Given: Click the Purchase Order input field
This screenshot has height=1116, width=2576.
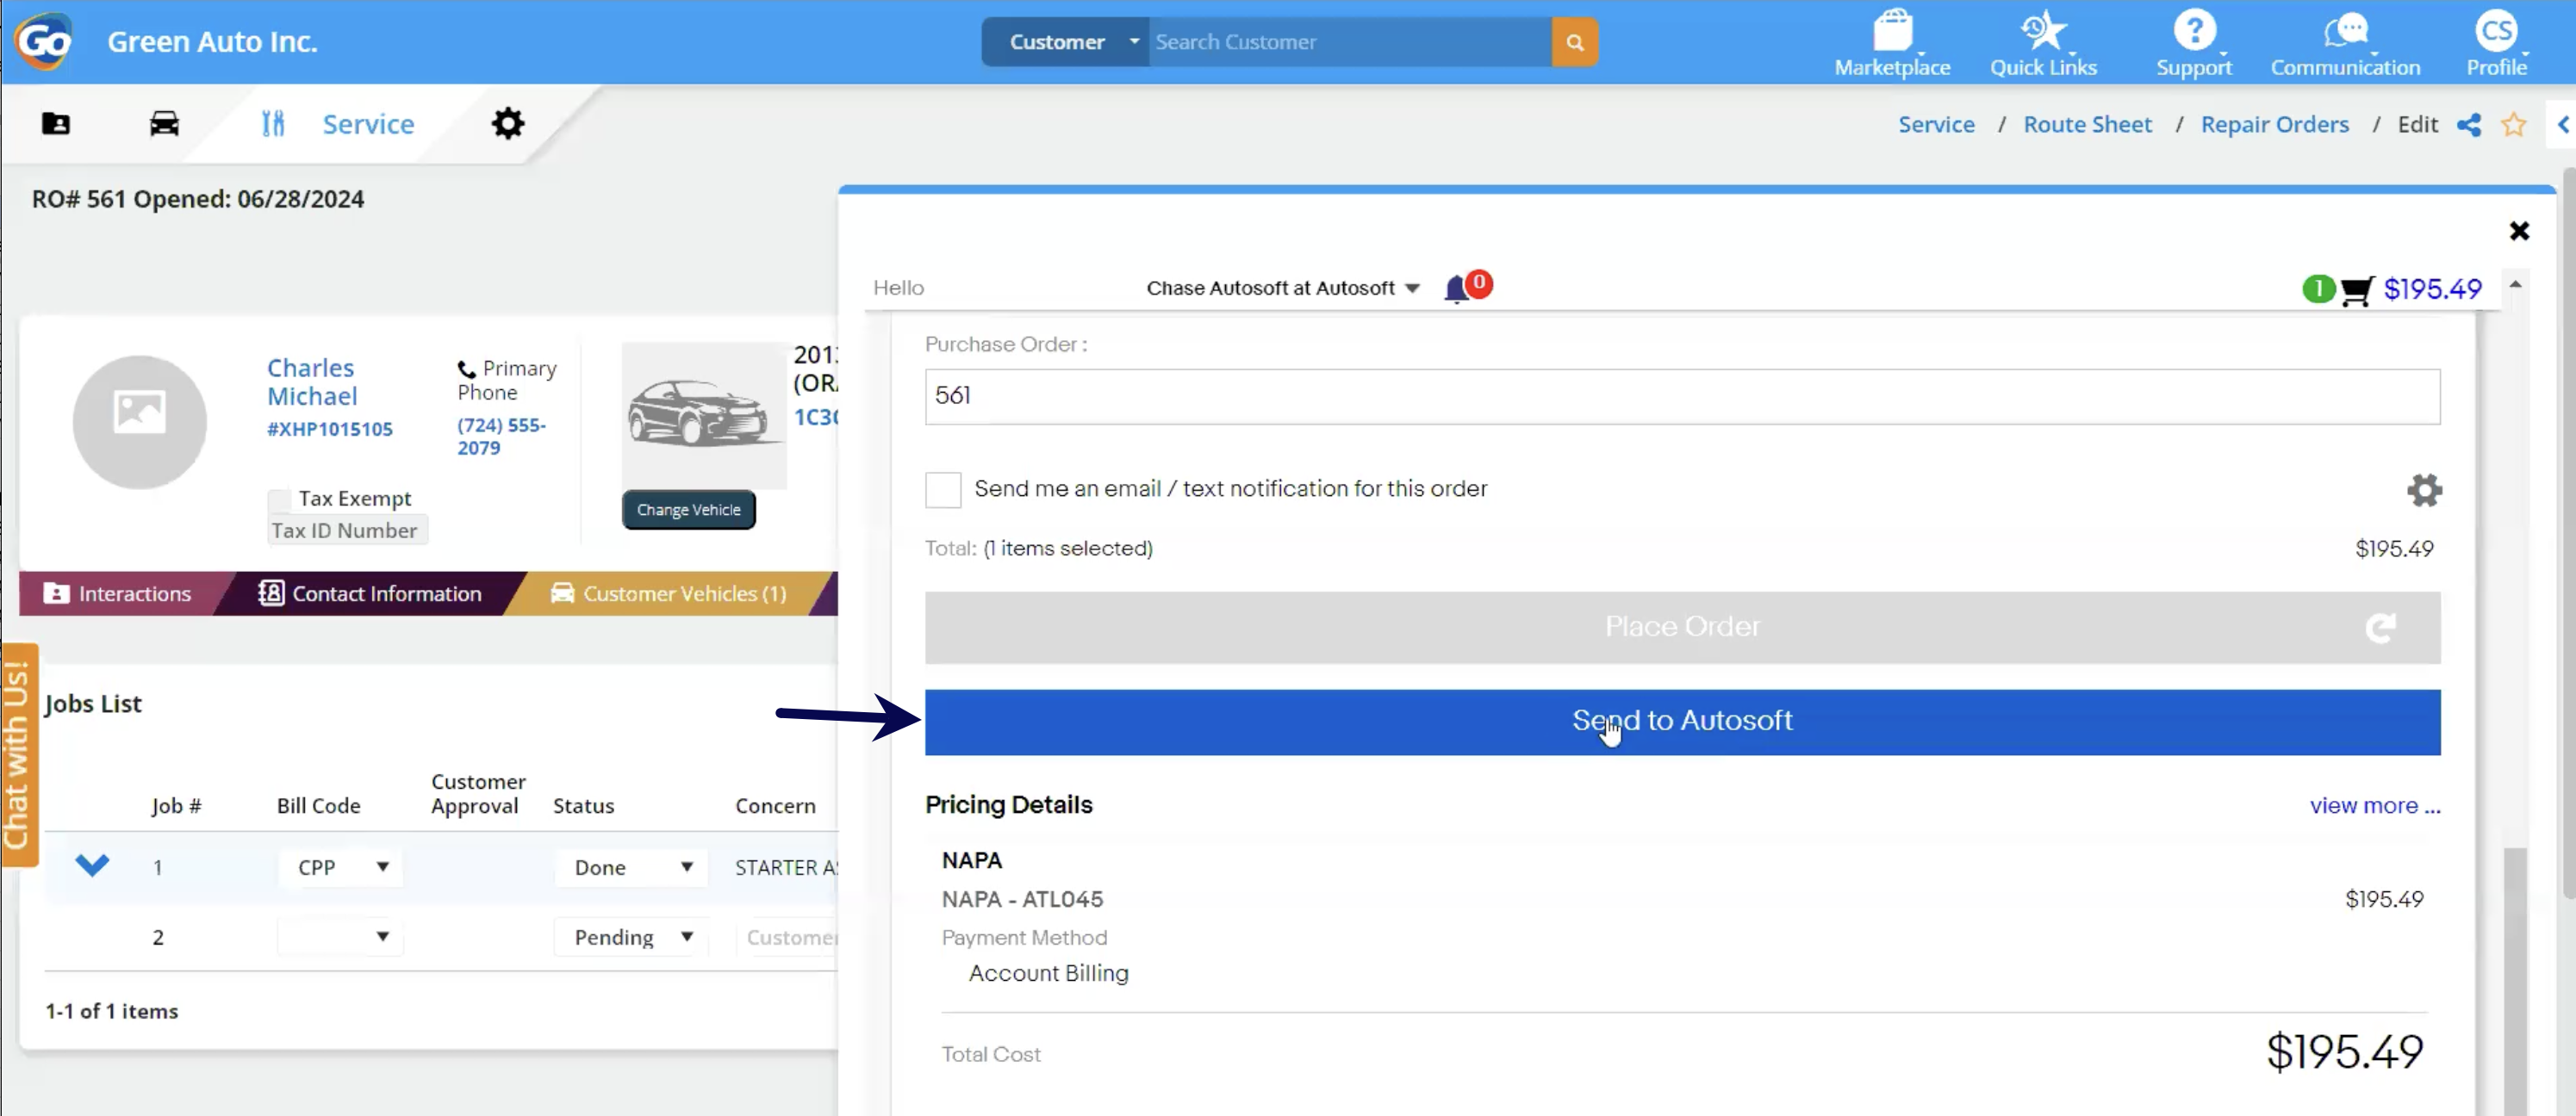Looking at the screenshot, I should pos(1682,395).
